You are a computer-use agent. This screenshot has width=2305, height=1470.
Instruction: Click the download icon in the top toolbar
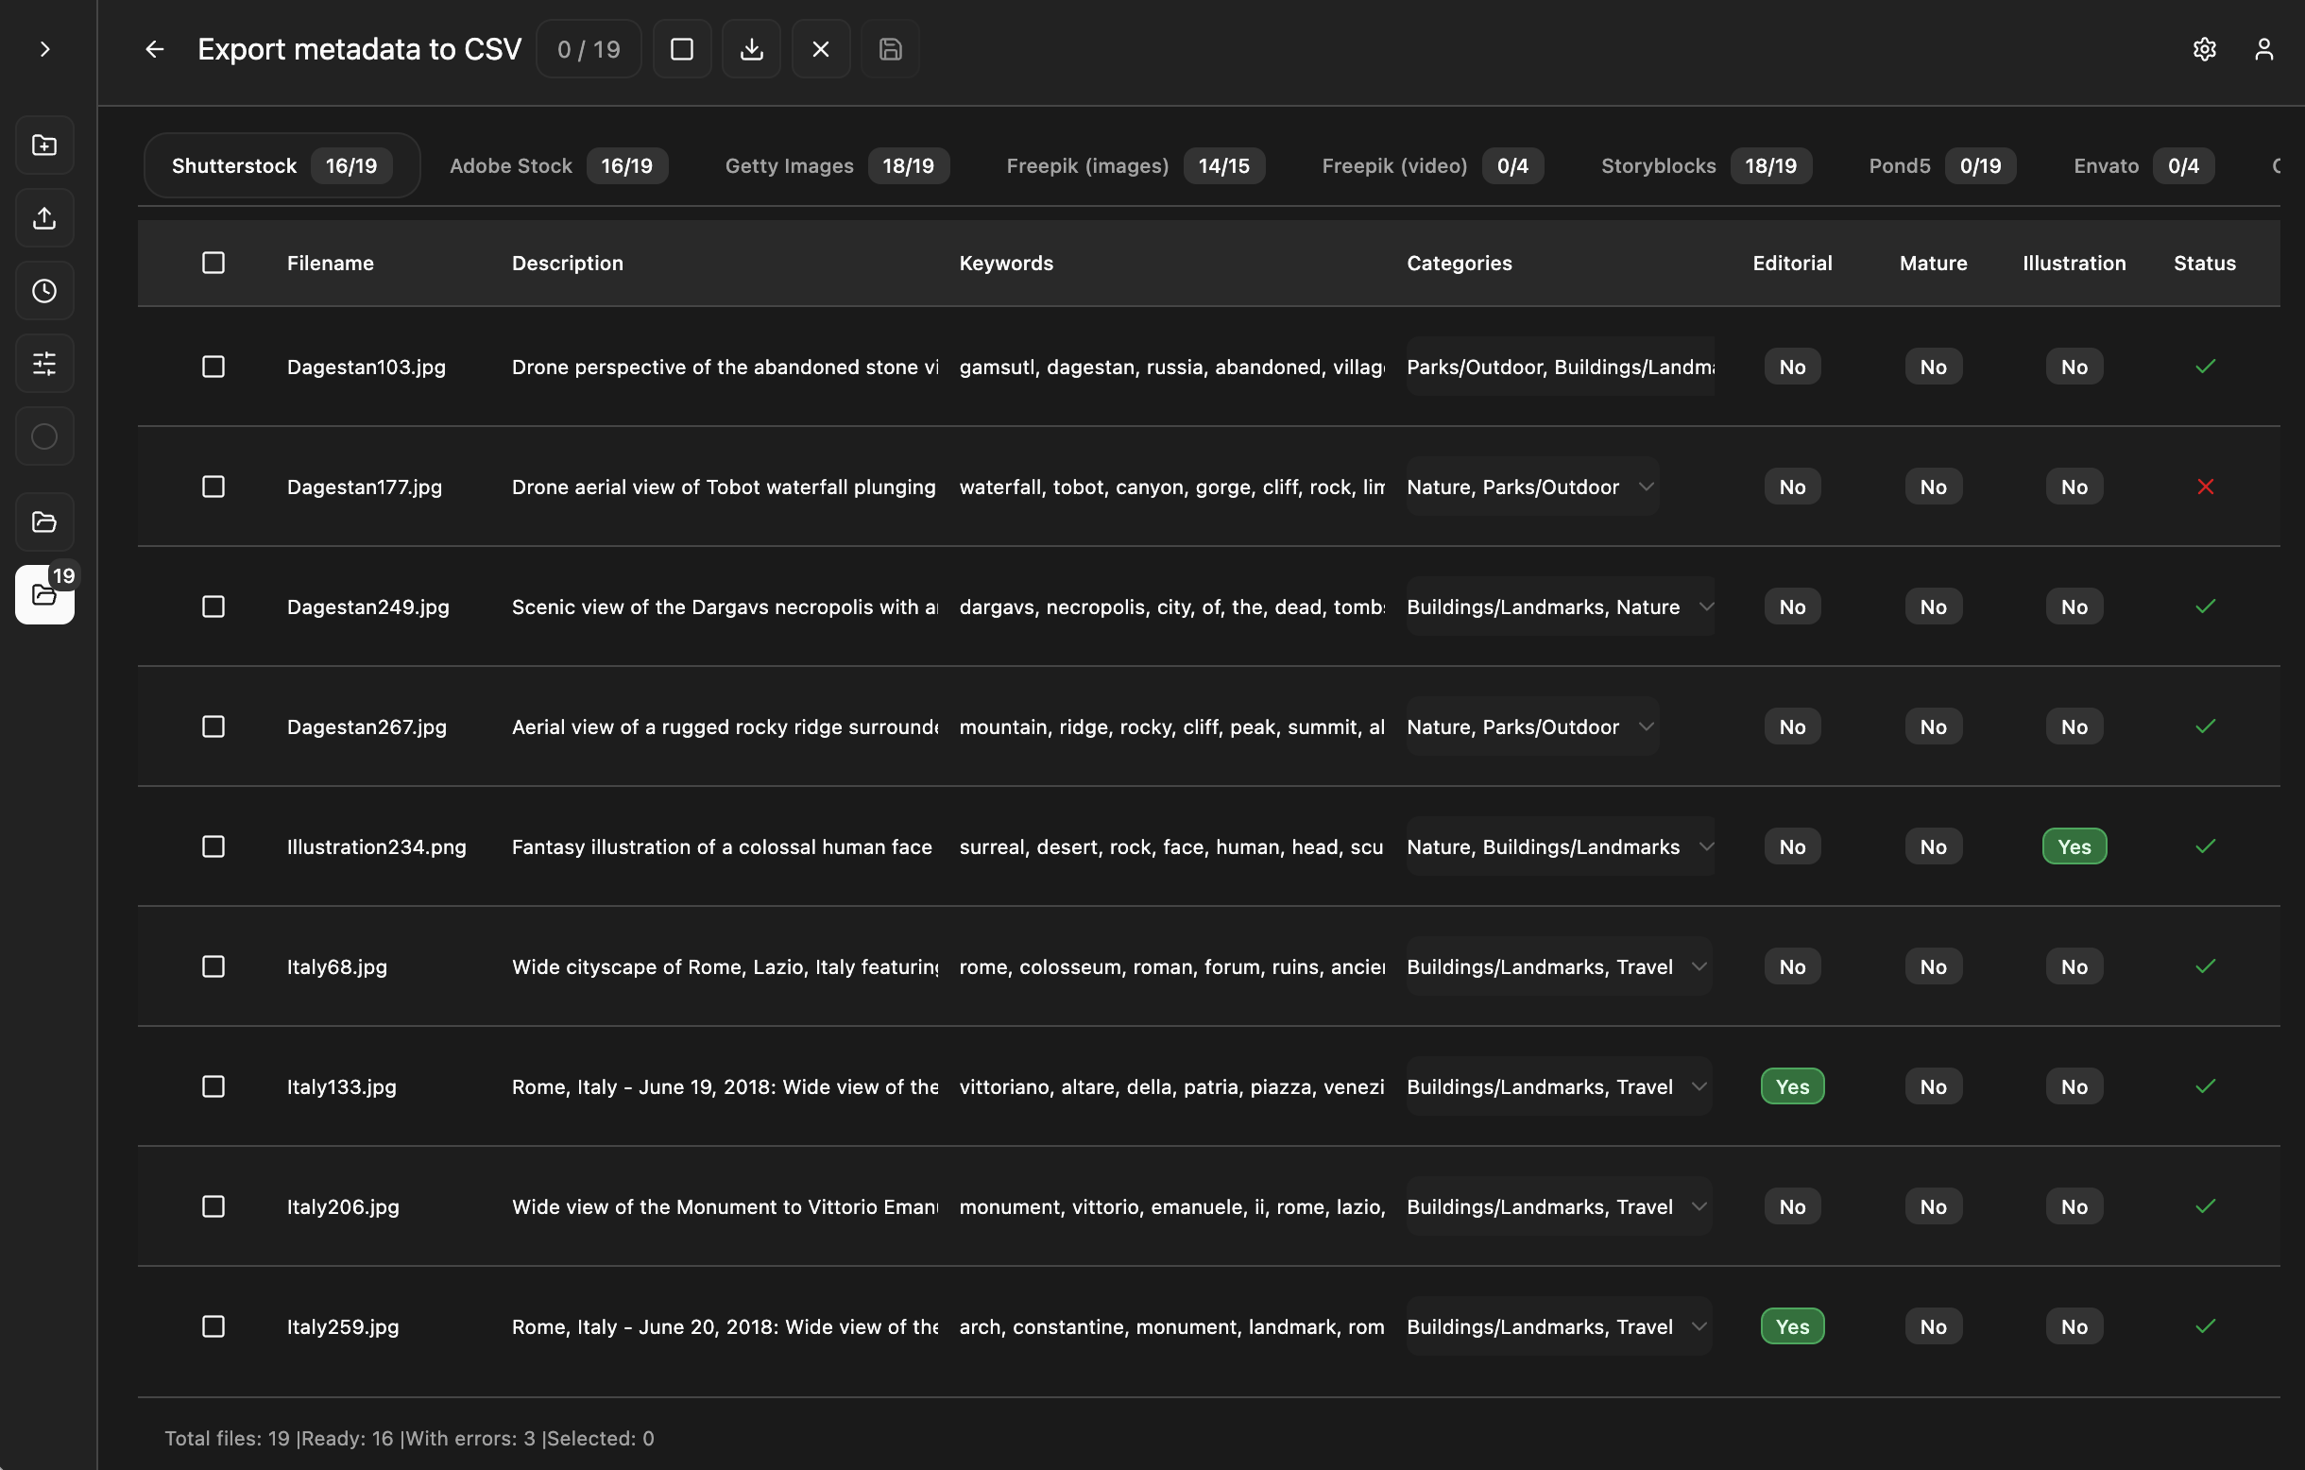point(751,49)
